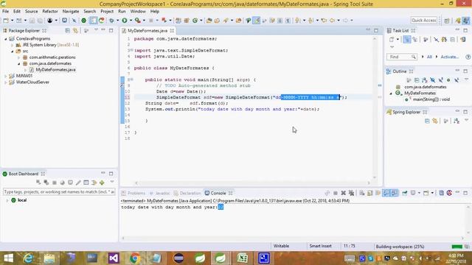Click Collapse All in Spring Explorer
Viewport: 472px width, 265px height.
point(427,121)
